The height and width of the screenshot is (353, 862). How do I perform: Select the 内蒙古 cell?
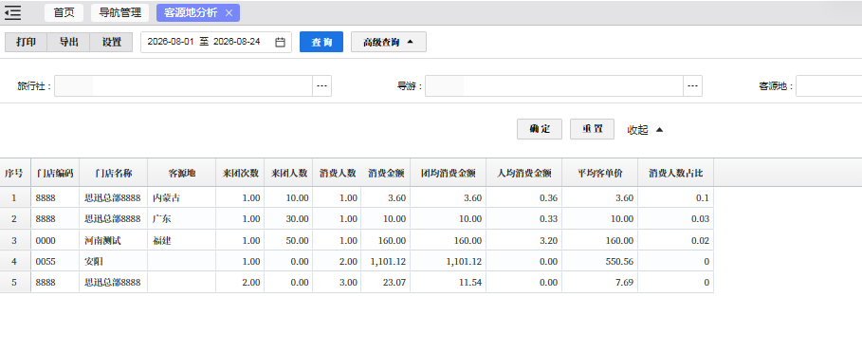click(x=181, y=198)
